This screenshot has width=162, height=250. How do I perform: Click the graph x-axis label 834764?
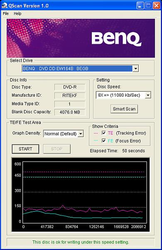pos(72,227)
